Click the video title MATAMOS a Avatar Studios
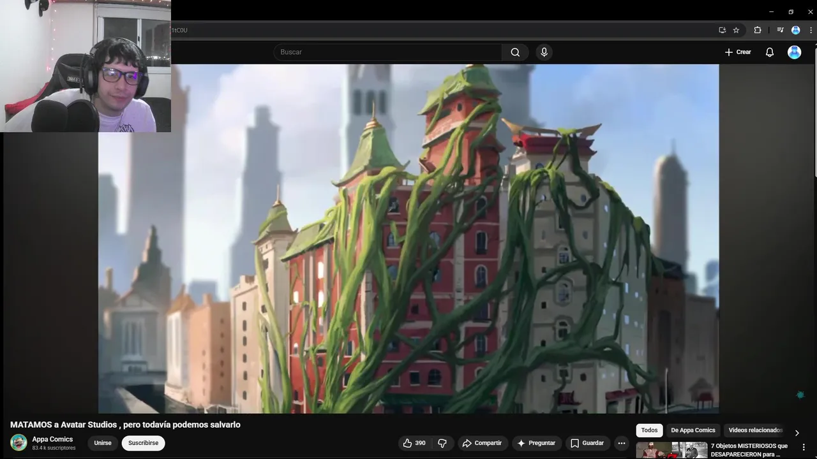817x459 pixels. click(125, 425)
